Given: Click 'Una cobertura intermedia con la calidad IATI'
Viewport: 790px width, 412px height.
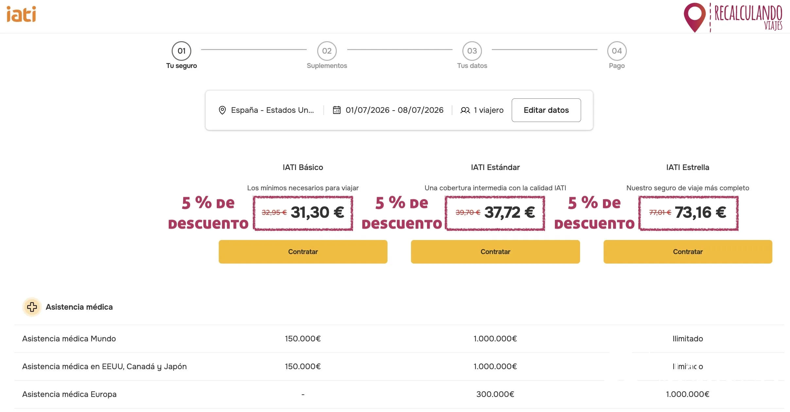Looking at the screenshot, I should tap(495, 188).
